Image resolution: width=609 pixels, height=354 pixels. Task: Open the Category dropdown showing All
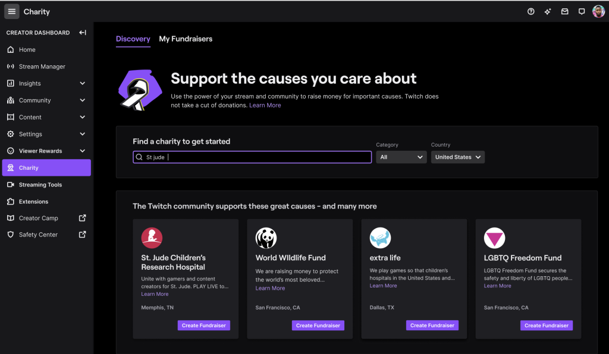401,157
